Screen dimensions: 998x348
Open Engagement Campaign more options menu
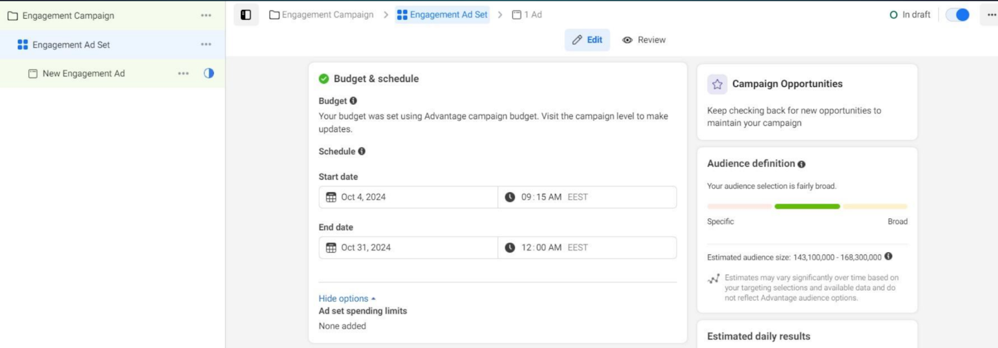coord(206,16)
